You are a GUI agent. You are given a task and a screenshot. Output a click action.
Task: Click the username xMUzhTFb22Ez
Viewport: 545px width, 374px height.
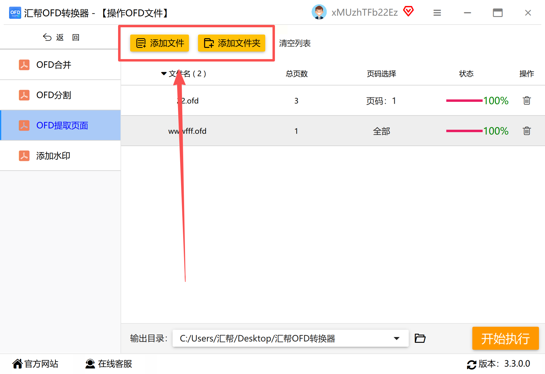point(365,12)
